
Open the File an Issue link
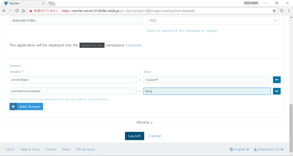[x=85, y=149]
